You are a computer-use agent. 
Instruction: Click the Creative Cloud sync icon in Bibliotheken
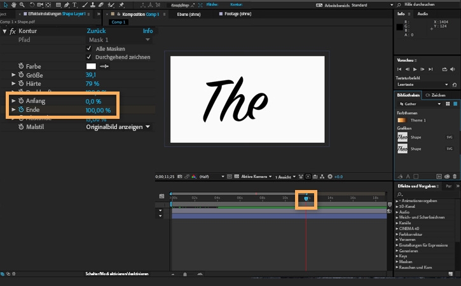447,176
